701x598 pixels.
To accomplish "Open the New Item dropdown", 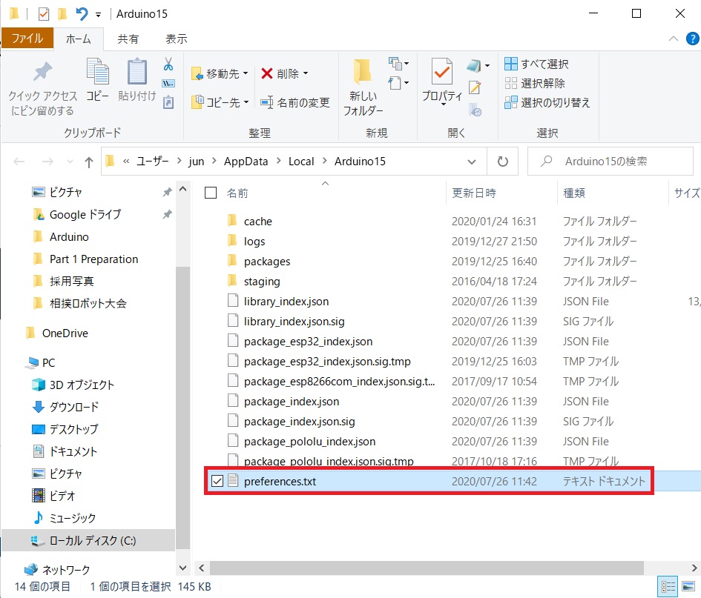I will pos(399,64).
